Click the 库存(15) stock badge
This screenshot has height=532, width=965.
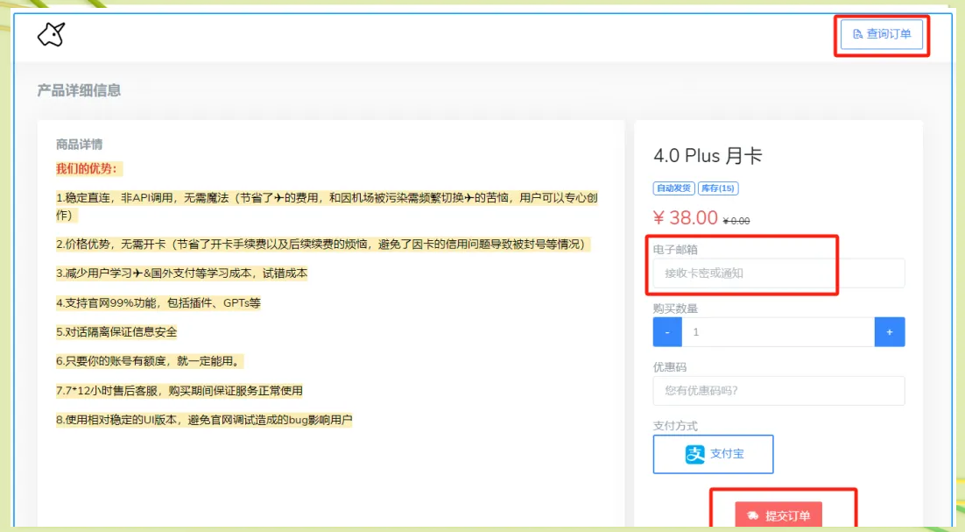(x=718, y=188)
